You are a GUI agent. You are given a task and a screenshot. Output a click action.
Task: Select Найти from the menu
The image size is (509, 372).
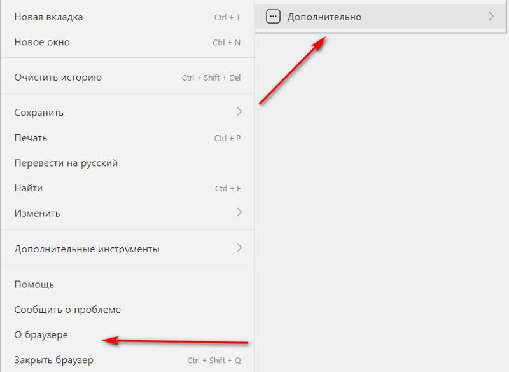pos(128,188)
